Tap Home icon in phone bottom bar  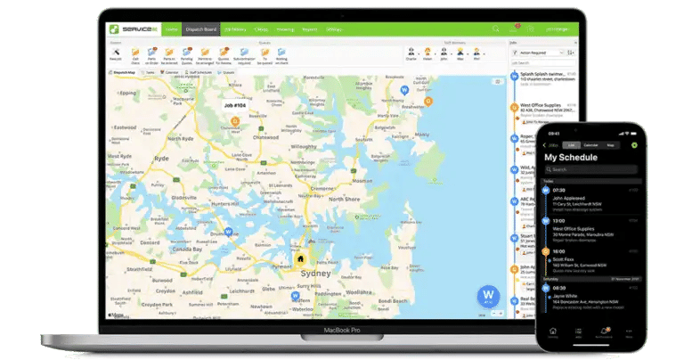553,332
